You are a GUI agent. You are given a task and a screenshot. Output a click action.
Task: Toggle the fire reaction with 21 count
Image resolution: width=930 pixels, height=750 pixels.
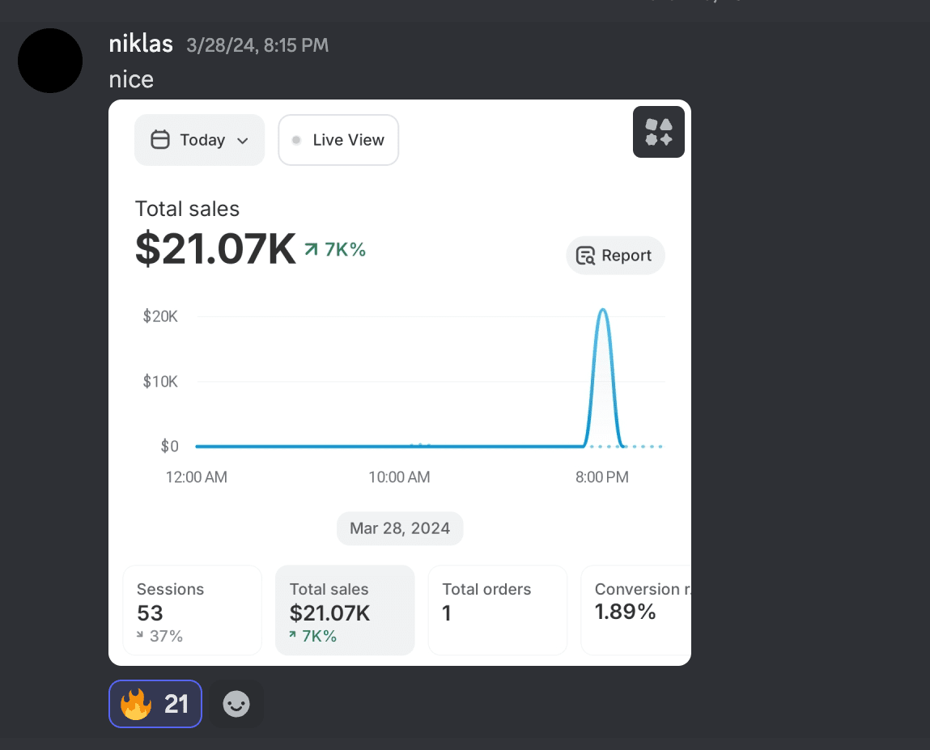tap(155, 704)
